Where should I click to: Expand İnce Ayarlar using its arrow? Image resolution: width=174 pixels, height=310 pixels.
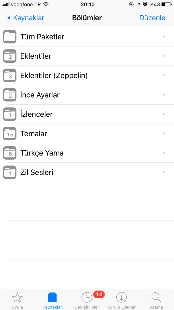pyautogui.click(x=164, y=95)
